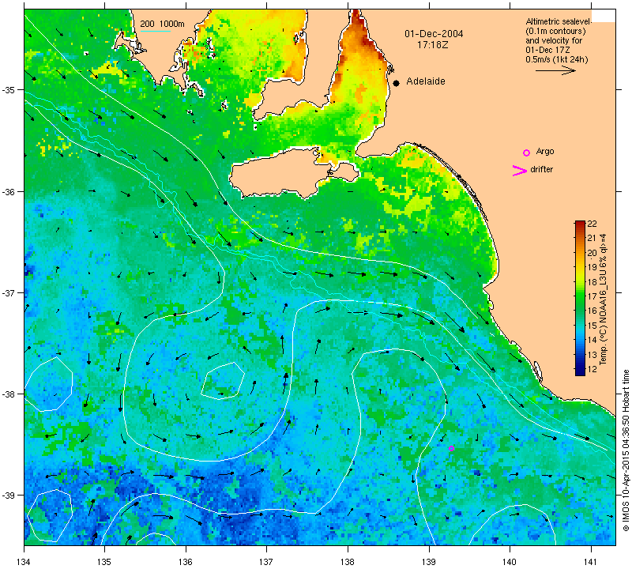
Task: Click the '136' longitude axis label
Action: click(x=186, y=562)
